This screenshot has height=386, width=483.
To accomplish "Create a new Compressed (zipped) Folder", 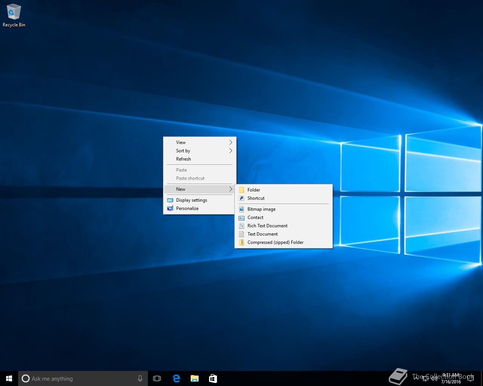I will 283,242.
